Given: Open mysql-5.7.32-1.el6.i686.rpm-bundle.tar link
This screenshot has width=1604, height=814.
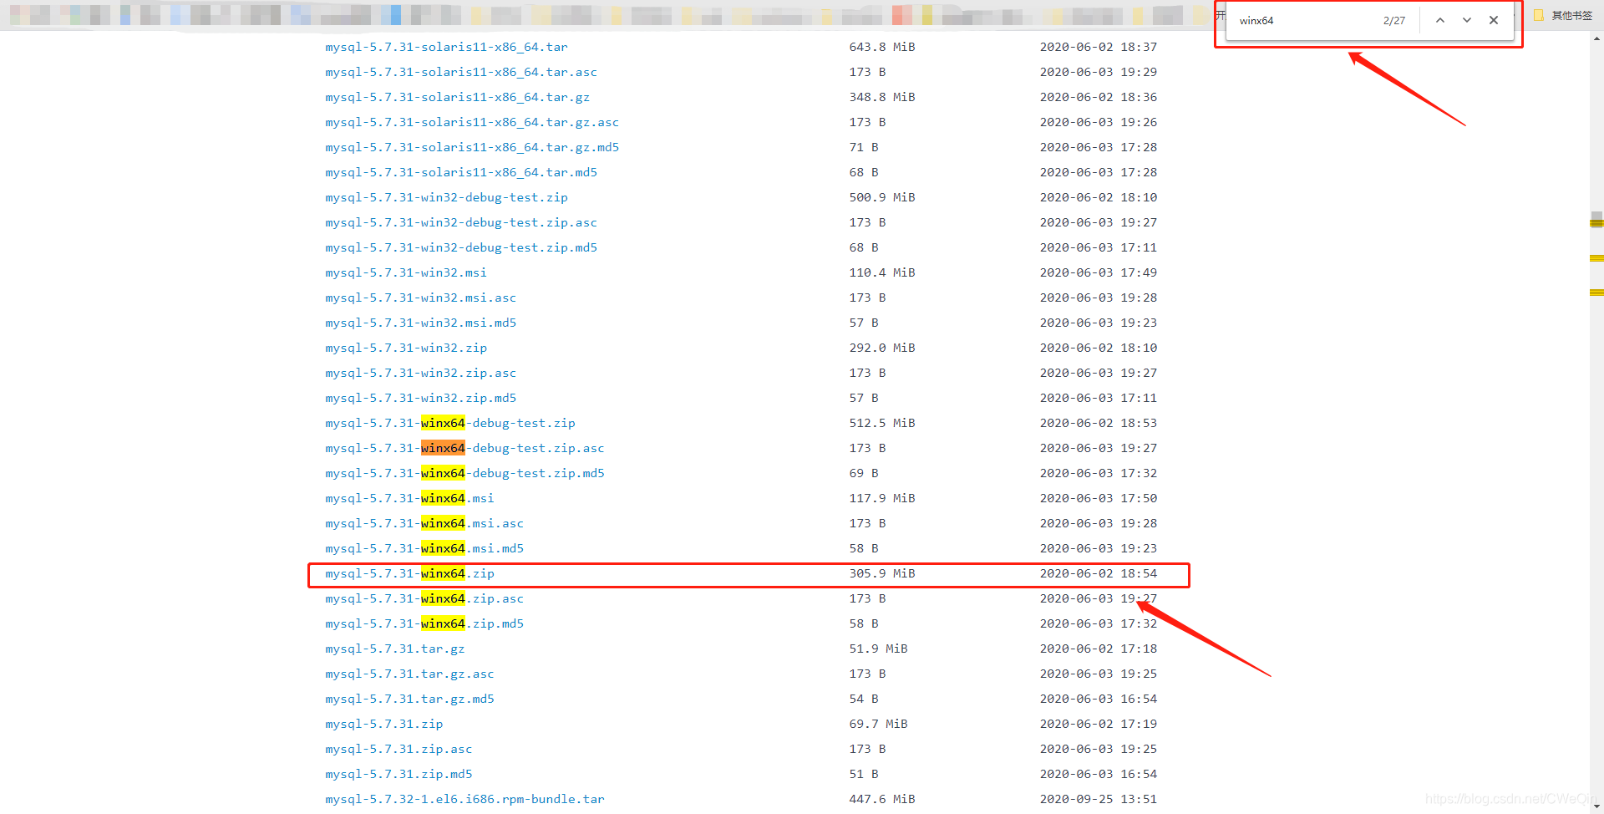Looking at the screenshot, I should pyautogui.click(x=464, y=799).
